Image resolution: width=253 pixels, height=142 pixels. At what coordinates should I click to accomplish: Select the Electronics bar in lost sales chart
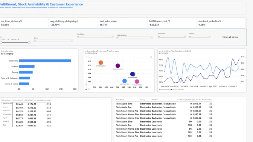(45, 61)
